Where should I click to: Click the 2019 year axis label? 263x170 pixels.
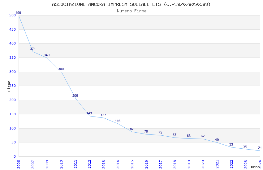click(189, 164)
